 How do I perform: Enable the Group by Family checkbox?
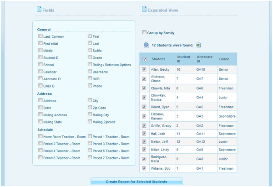(x=144, y=32)
